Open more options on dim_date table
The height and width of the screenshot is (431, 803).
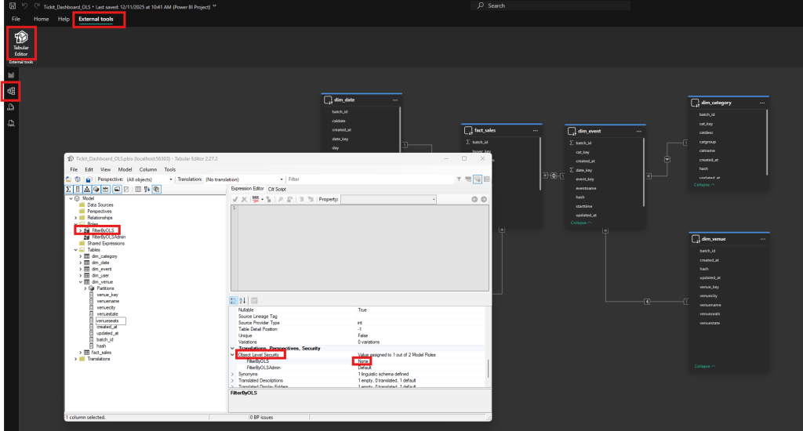[x=395, y=100]
